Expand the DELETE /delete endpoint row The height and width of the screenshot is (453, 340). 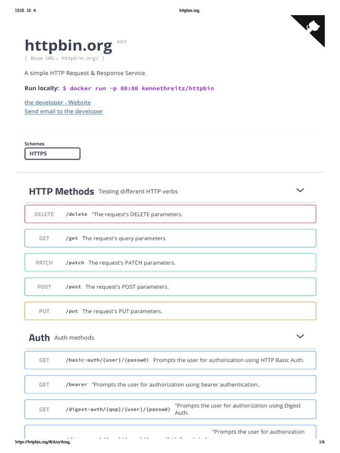click(170, 214)
